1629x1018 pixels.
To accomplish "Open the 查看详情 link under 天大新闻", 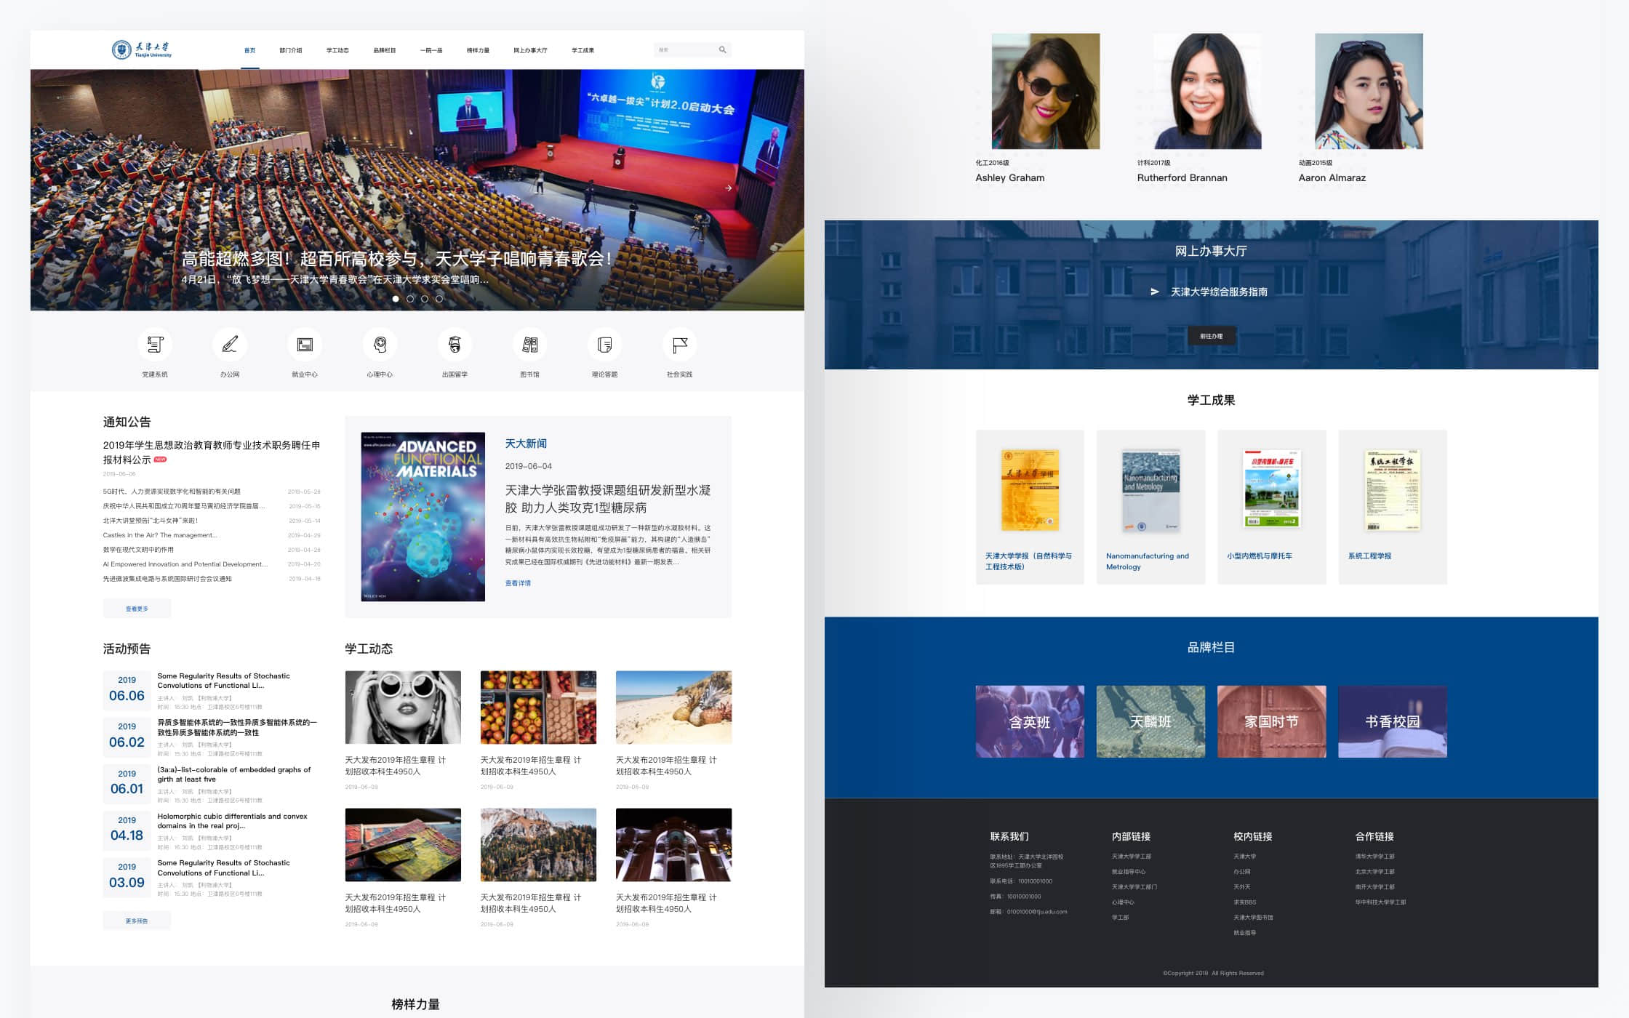I will click(518, 583).
